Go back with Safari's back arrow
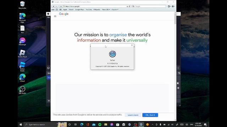The width and height of the screenshot is (227, 127). pos(54,6)
